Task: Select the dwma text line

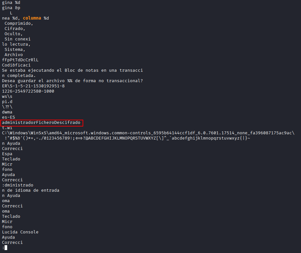Action: click(x=7, y=112)
